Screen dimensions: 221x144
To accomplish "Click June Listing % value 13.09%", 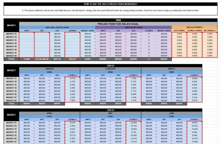I will click(x=194, y=142).
